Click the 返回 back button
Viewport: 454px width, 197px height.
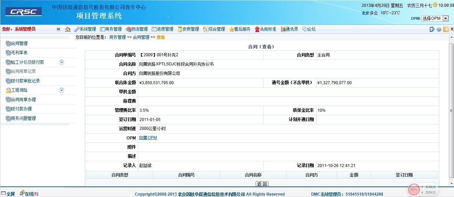pyautogui.click(x=262, y=184)
